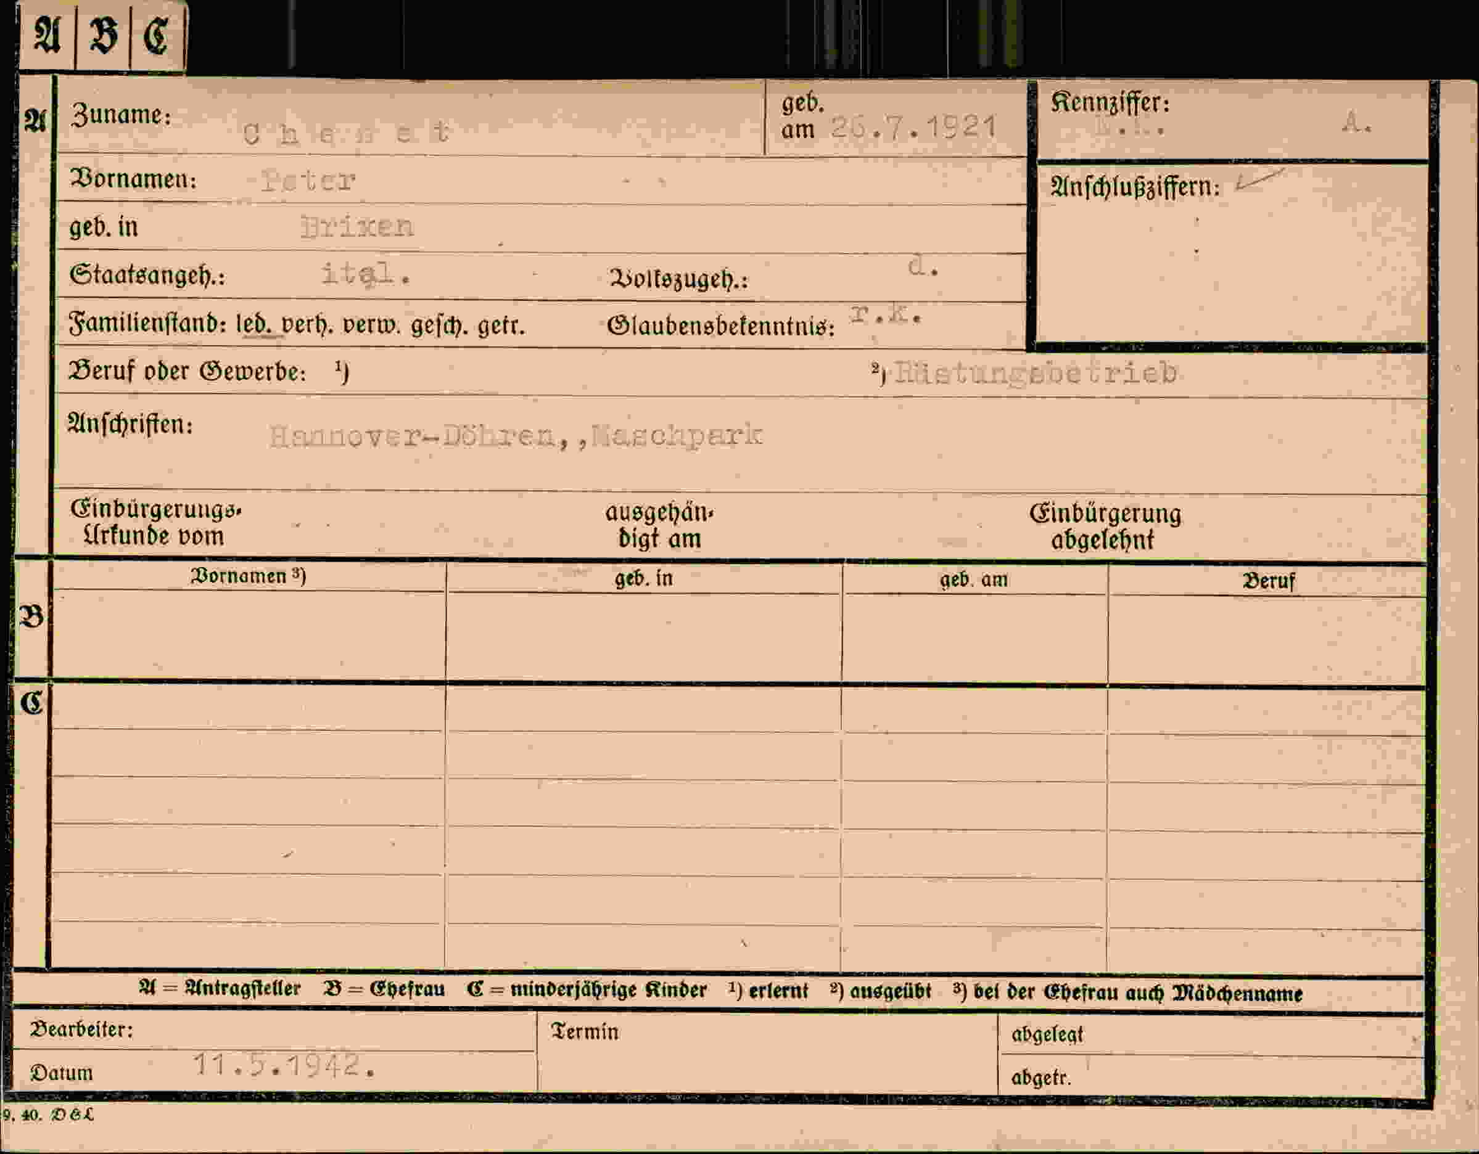Select the typed birthplace "Brixen"
Viewport: 1479px width, 1154px height.
(x=357, y=226)
